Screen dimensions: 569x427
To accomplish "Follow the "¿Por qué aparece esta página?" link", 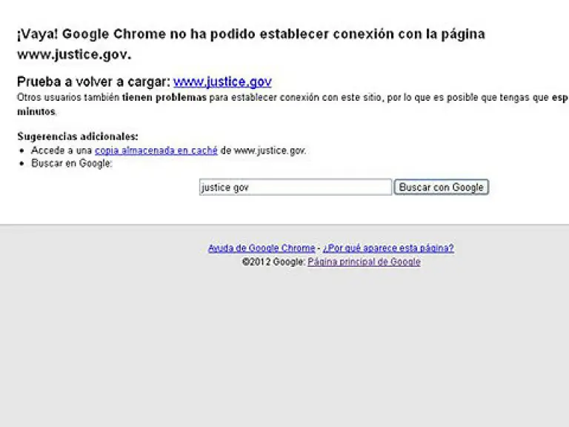I will tap(387, 248).
